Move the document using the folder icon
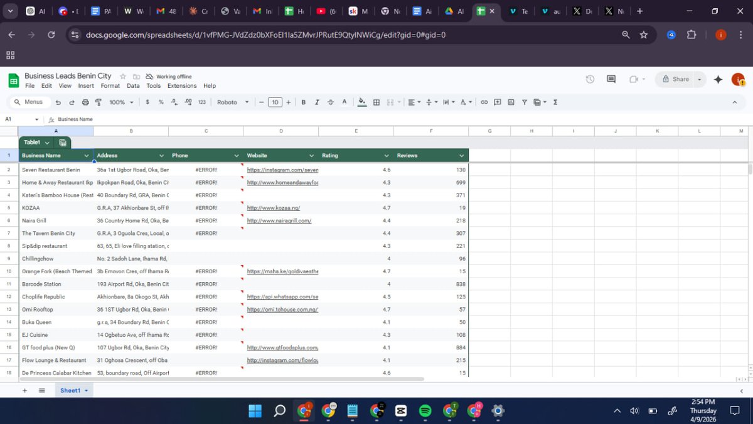The width and height of the screenshot is (753, 424). pyautogui.click(x=136, y=76)
